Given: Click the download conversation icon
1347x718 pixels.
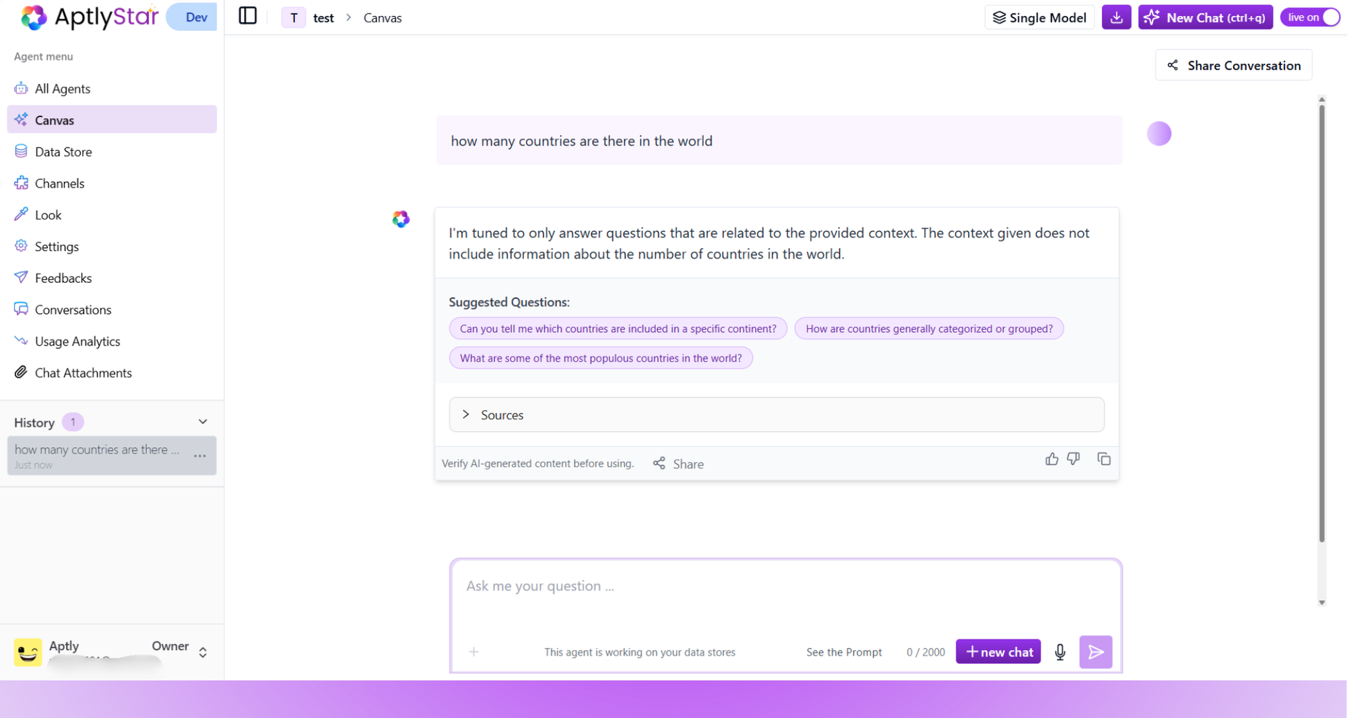Looking at the screenshot, I should pos(1116,17).
